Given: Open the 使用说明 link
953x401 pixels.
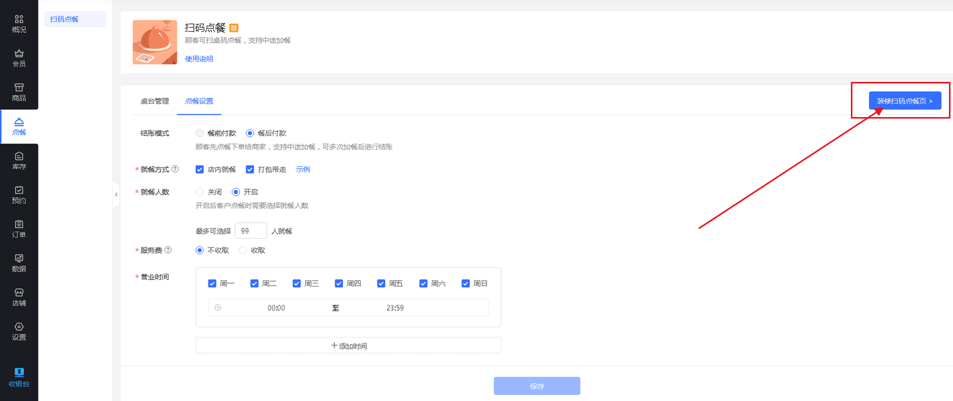Looking at the screenshot, I should (199, 59).
